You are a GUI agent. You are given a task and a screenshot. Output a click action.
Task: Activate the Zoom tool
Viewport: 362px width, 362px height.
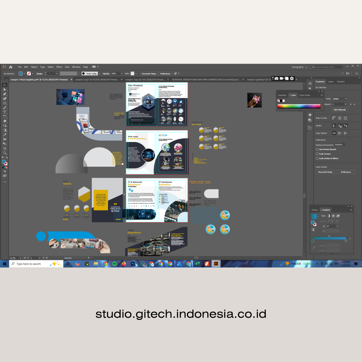[x=5, y=153]
